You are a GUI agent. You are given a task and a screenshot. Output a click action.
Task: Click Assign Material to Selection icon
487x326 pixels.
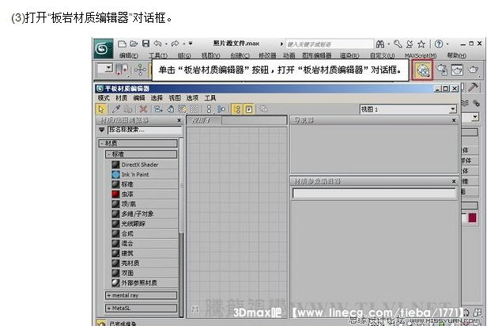click(127, 109)
